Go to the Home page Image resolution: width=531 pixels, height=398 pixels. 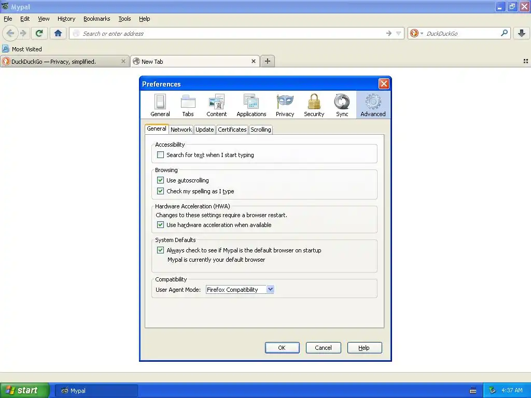58,33
